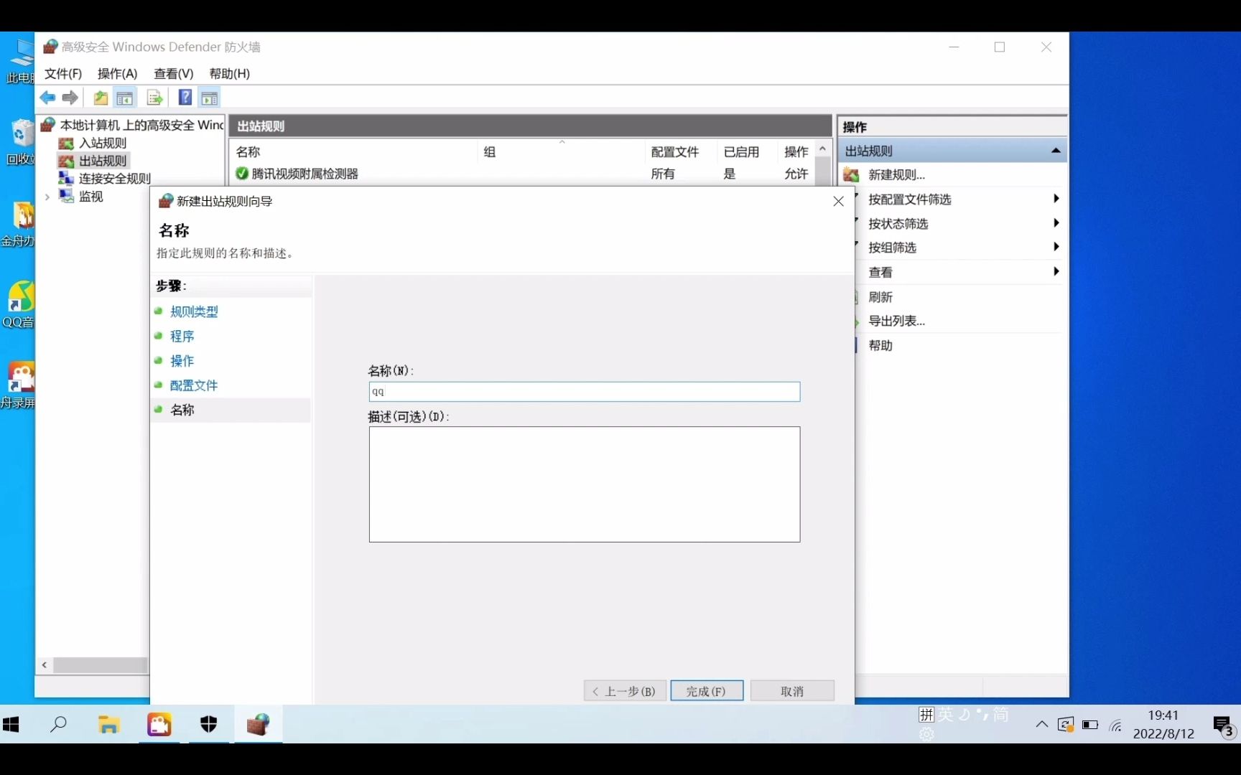Image resolution: width=1241 pixels, height=775 pixels.
Task: Select the outbound rules (出站规则) tree node
Action: (x=103, y=161)
